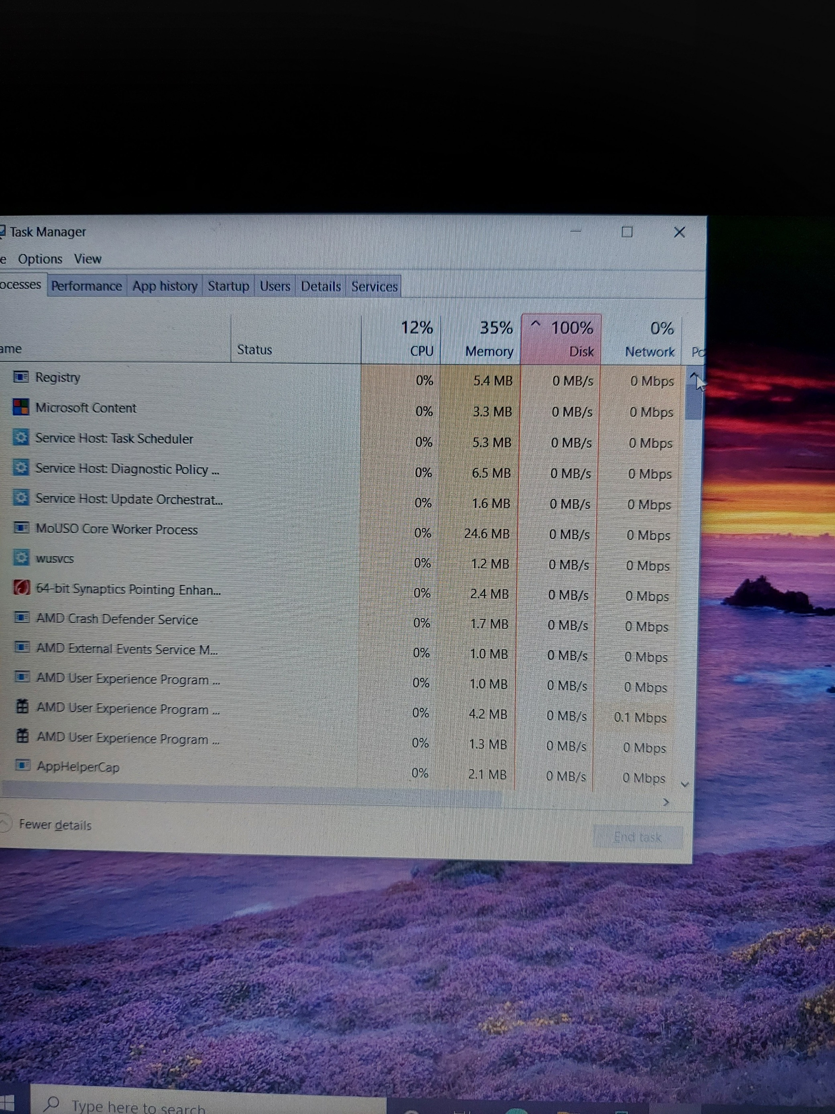Image resolution: width=835 pixels, height=1114 pixels.
Task: Click the horizontal scrollbar right arrow
Action: 666,802
